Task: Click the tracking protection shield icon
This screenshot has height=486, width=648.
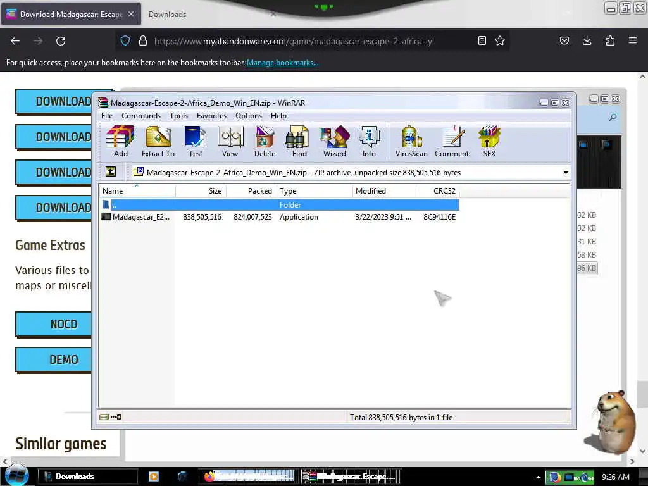Action: coord(125,40)
